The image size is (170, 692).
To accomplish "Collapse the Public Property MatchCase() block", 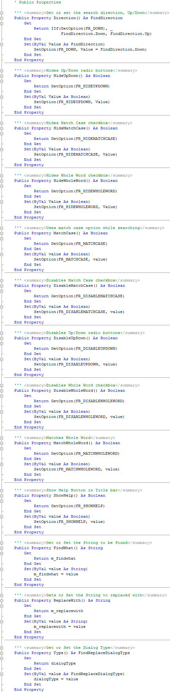I will 2,233.
